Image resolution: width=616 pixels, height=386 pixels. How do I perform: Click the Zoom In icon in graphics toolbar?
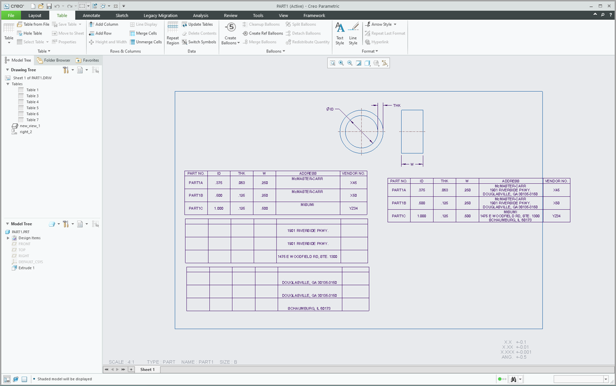tap(341, 63)
